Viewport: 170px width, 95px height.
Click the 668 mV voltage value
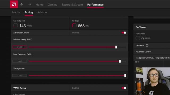click(x=84, y=26)
